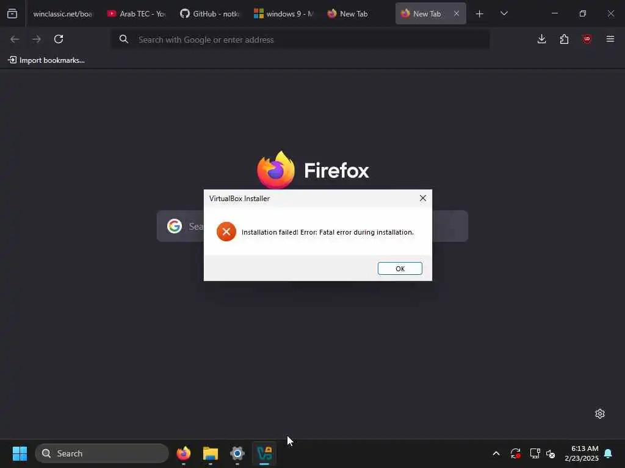625x468 pixels.
Task: Open the clock and date flyout
Action: (582, 453)
